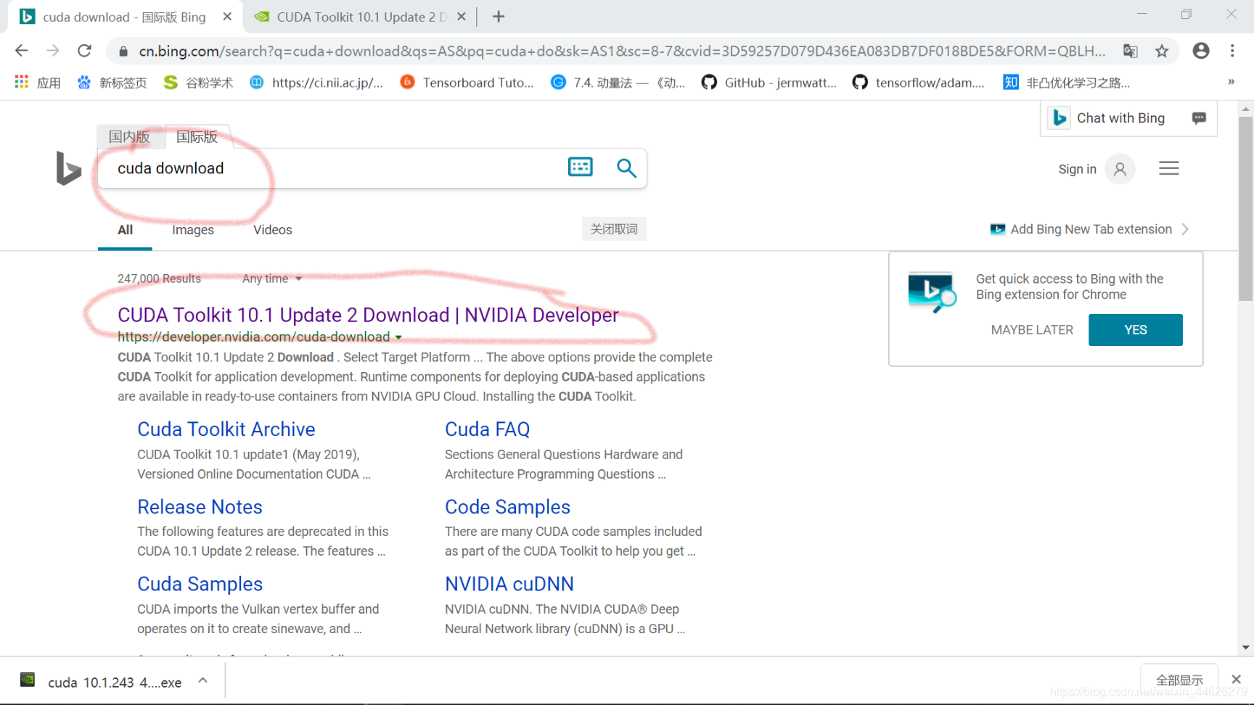The image size is (1254, 705).
Task: Open the Apps grid bookmark icon
Action: tap(22, 82)
